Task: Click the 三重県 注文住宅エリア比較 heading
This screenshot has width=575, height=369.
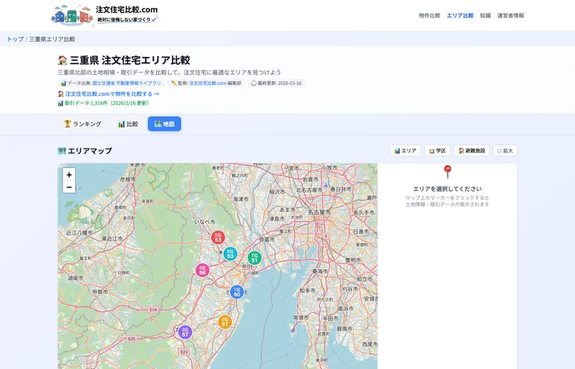Action: click(130, 60)
